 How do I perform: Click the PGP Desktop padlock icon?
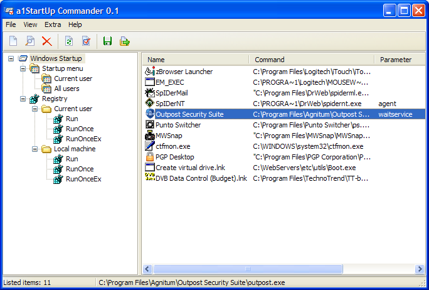(x=150, y=157)
